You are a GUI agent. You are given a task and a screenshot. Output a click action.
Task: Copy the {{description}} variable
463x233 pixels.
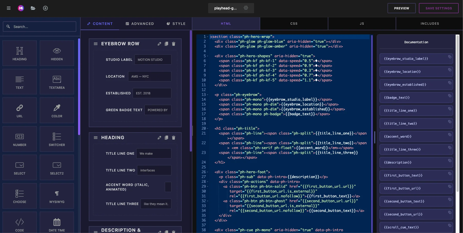[x=450, y=161]
